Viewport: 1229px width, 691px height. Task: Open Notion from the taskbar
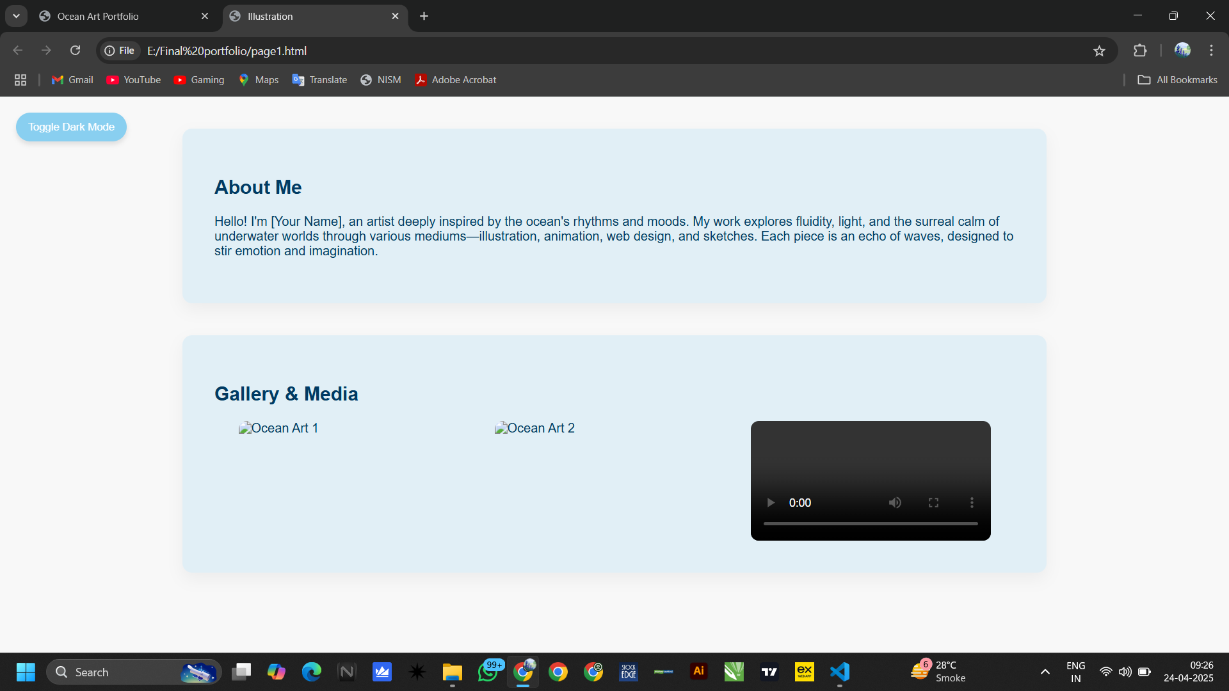pos(347,672)
